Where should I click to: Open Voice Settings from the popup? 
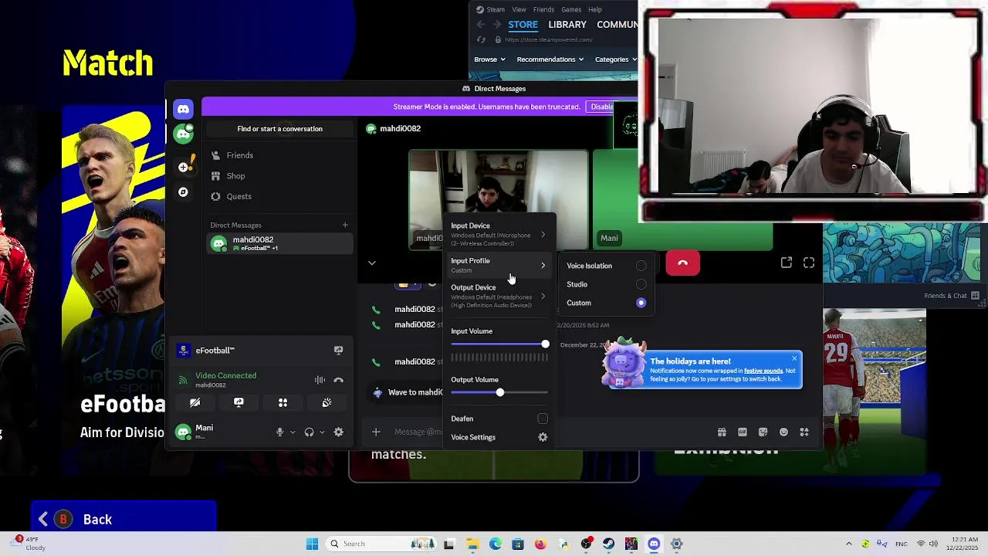[499, 437]
